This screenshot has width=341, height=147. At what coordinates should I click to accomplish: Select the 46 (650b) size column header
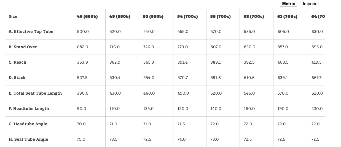click(x=87, y=16)
